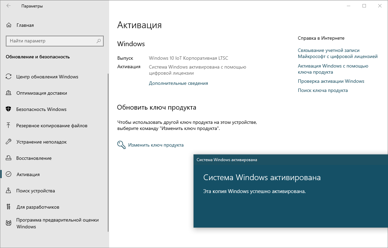
Task: Click the cat icon for Insider program
Action: pos(9,223)
